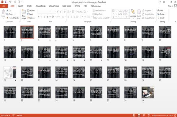
Task: Click the New Slide icon
Action: pos(24,12)
